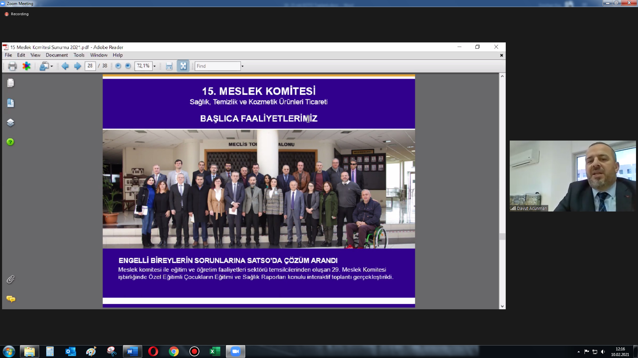Click the zoom in plus button
638x358 pixels.
click(128, 66)
